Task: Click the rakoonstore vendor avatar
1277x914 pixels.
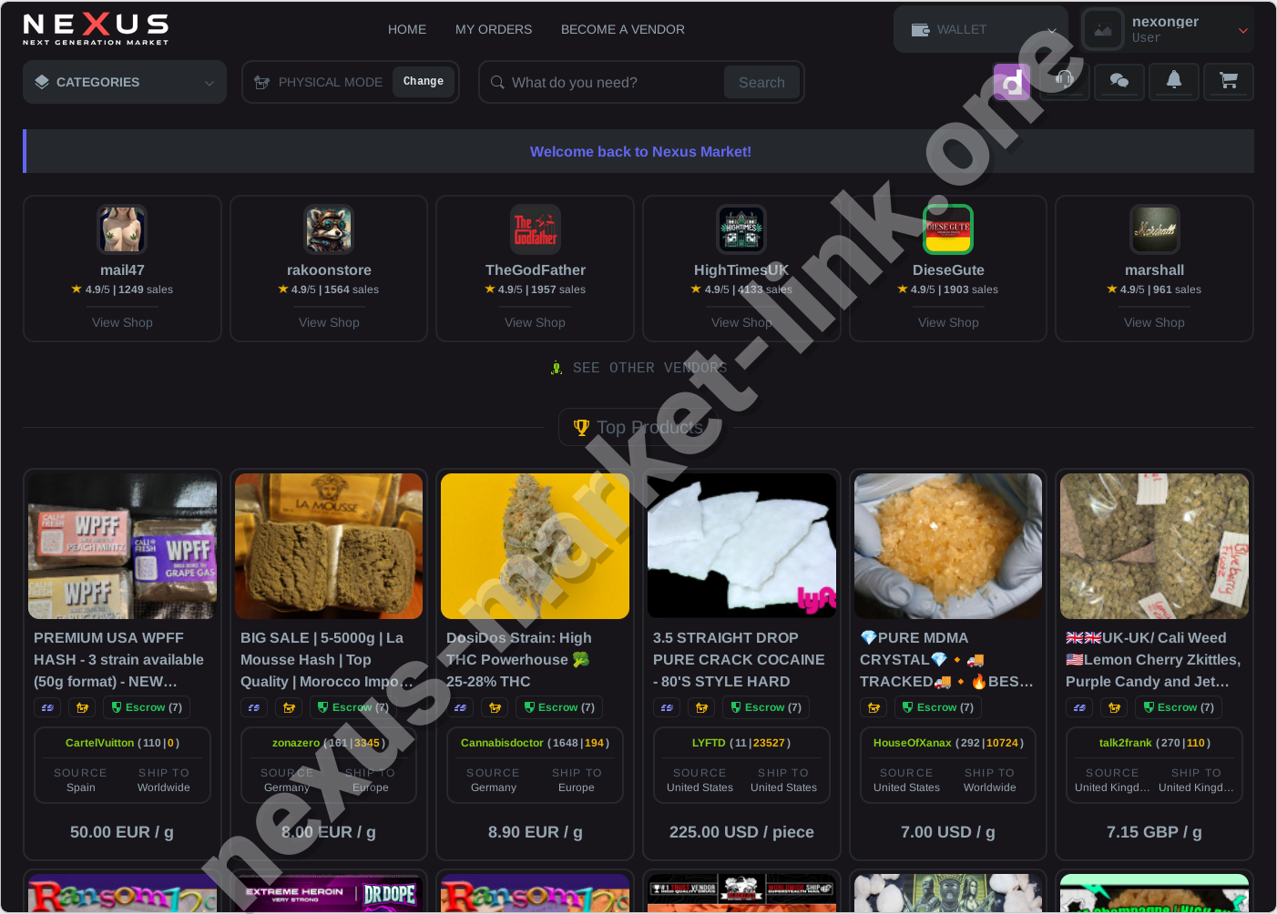Action: pos(329,228)
